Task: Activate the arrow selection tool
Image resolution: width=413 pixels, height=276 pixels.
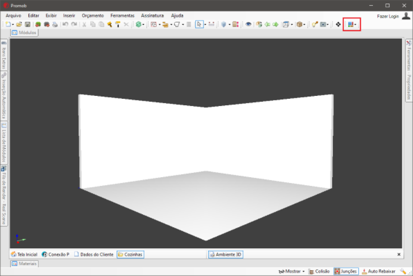Action: (x=199, y=25)
